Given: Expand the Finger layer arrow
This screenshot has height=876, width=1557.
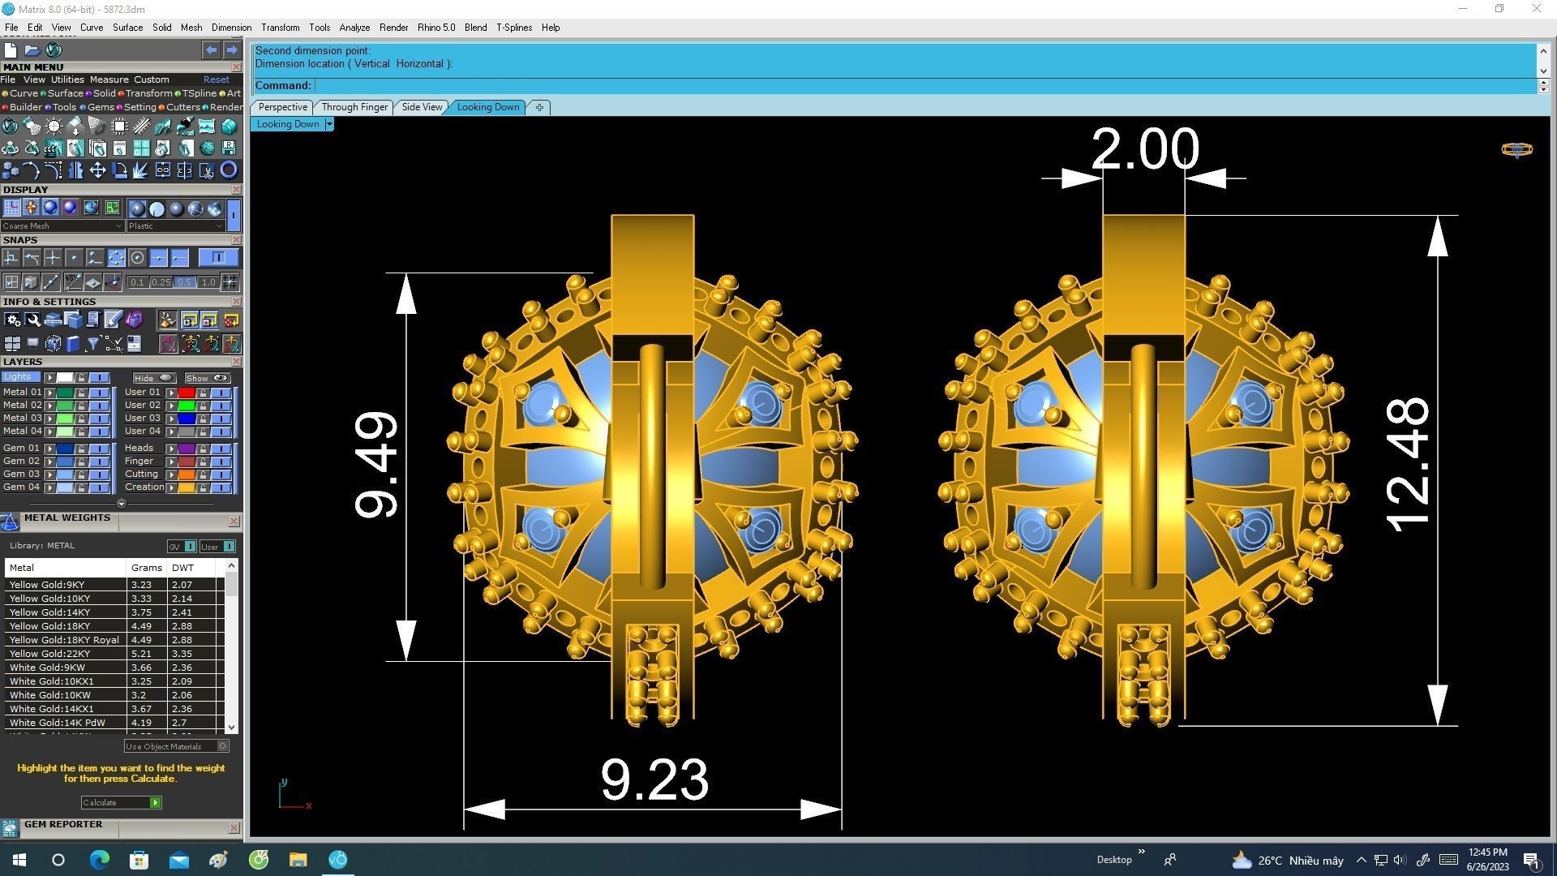Looking at the screenshot, I should click(x=171, y=462).
